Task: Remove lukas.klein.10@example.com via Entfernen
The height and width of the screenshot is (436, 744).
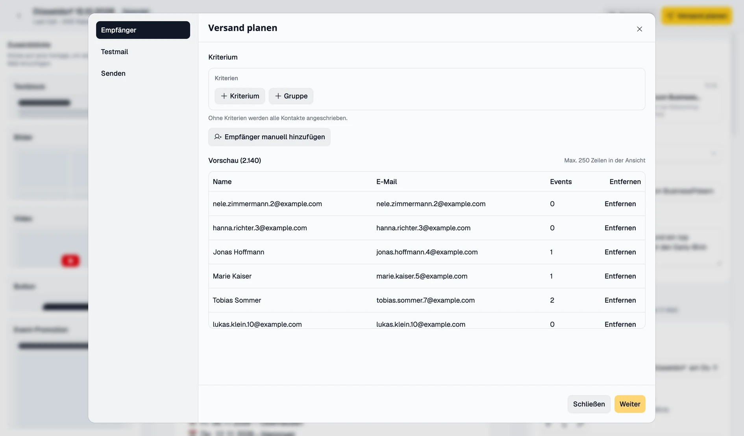Action: (620, 324)
